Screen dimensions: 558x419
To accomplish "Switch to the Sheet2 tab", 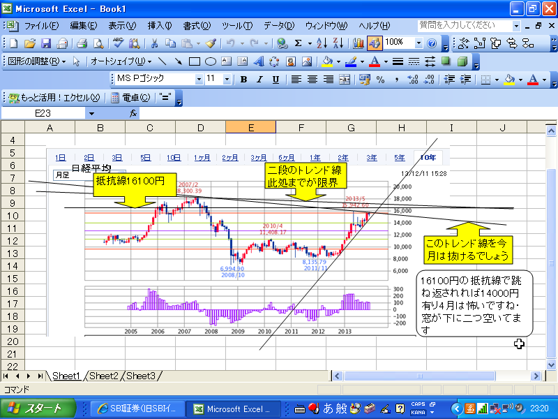I will click(x=103, y=376).
